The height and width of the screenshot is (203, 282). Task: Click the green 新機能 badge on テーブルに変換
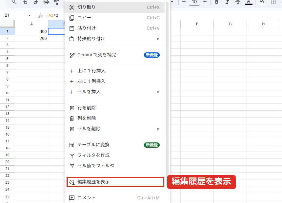coord(152,145)
